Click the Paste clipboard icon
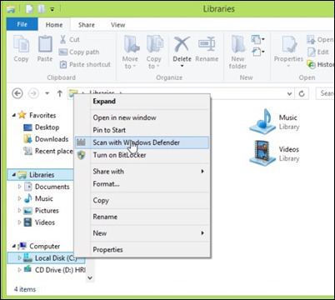This screenshot has height=300, width=335. [45, 44]
